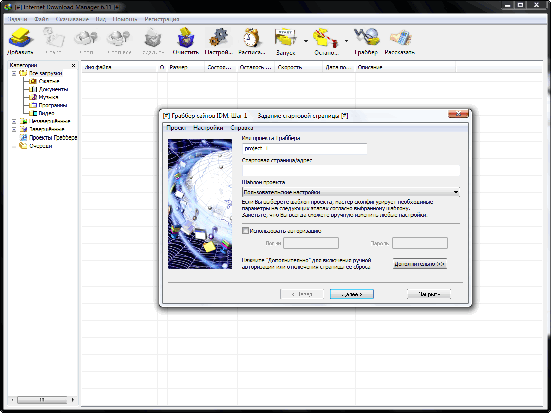Open the Помощь menu
This screenshot has height=413, width=551.
pyautogui.click(x=125, y=19)
